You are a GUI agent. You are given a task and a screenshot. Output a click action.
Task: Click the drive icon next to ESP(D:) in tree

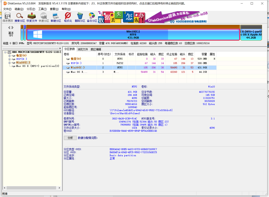tap(14, 59)
